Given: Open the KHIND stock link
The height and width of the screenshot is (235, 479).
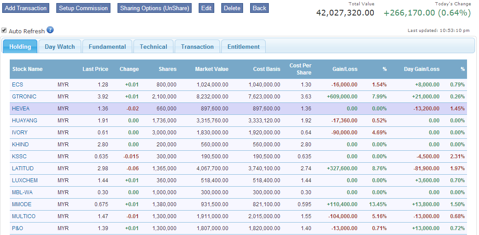Looking at the screenshot, I should (20, 144).
